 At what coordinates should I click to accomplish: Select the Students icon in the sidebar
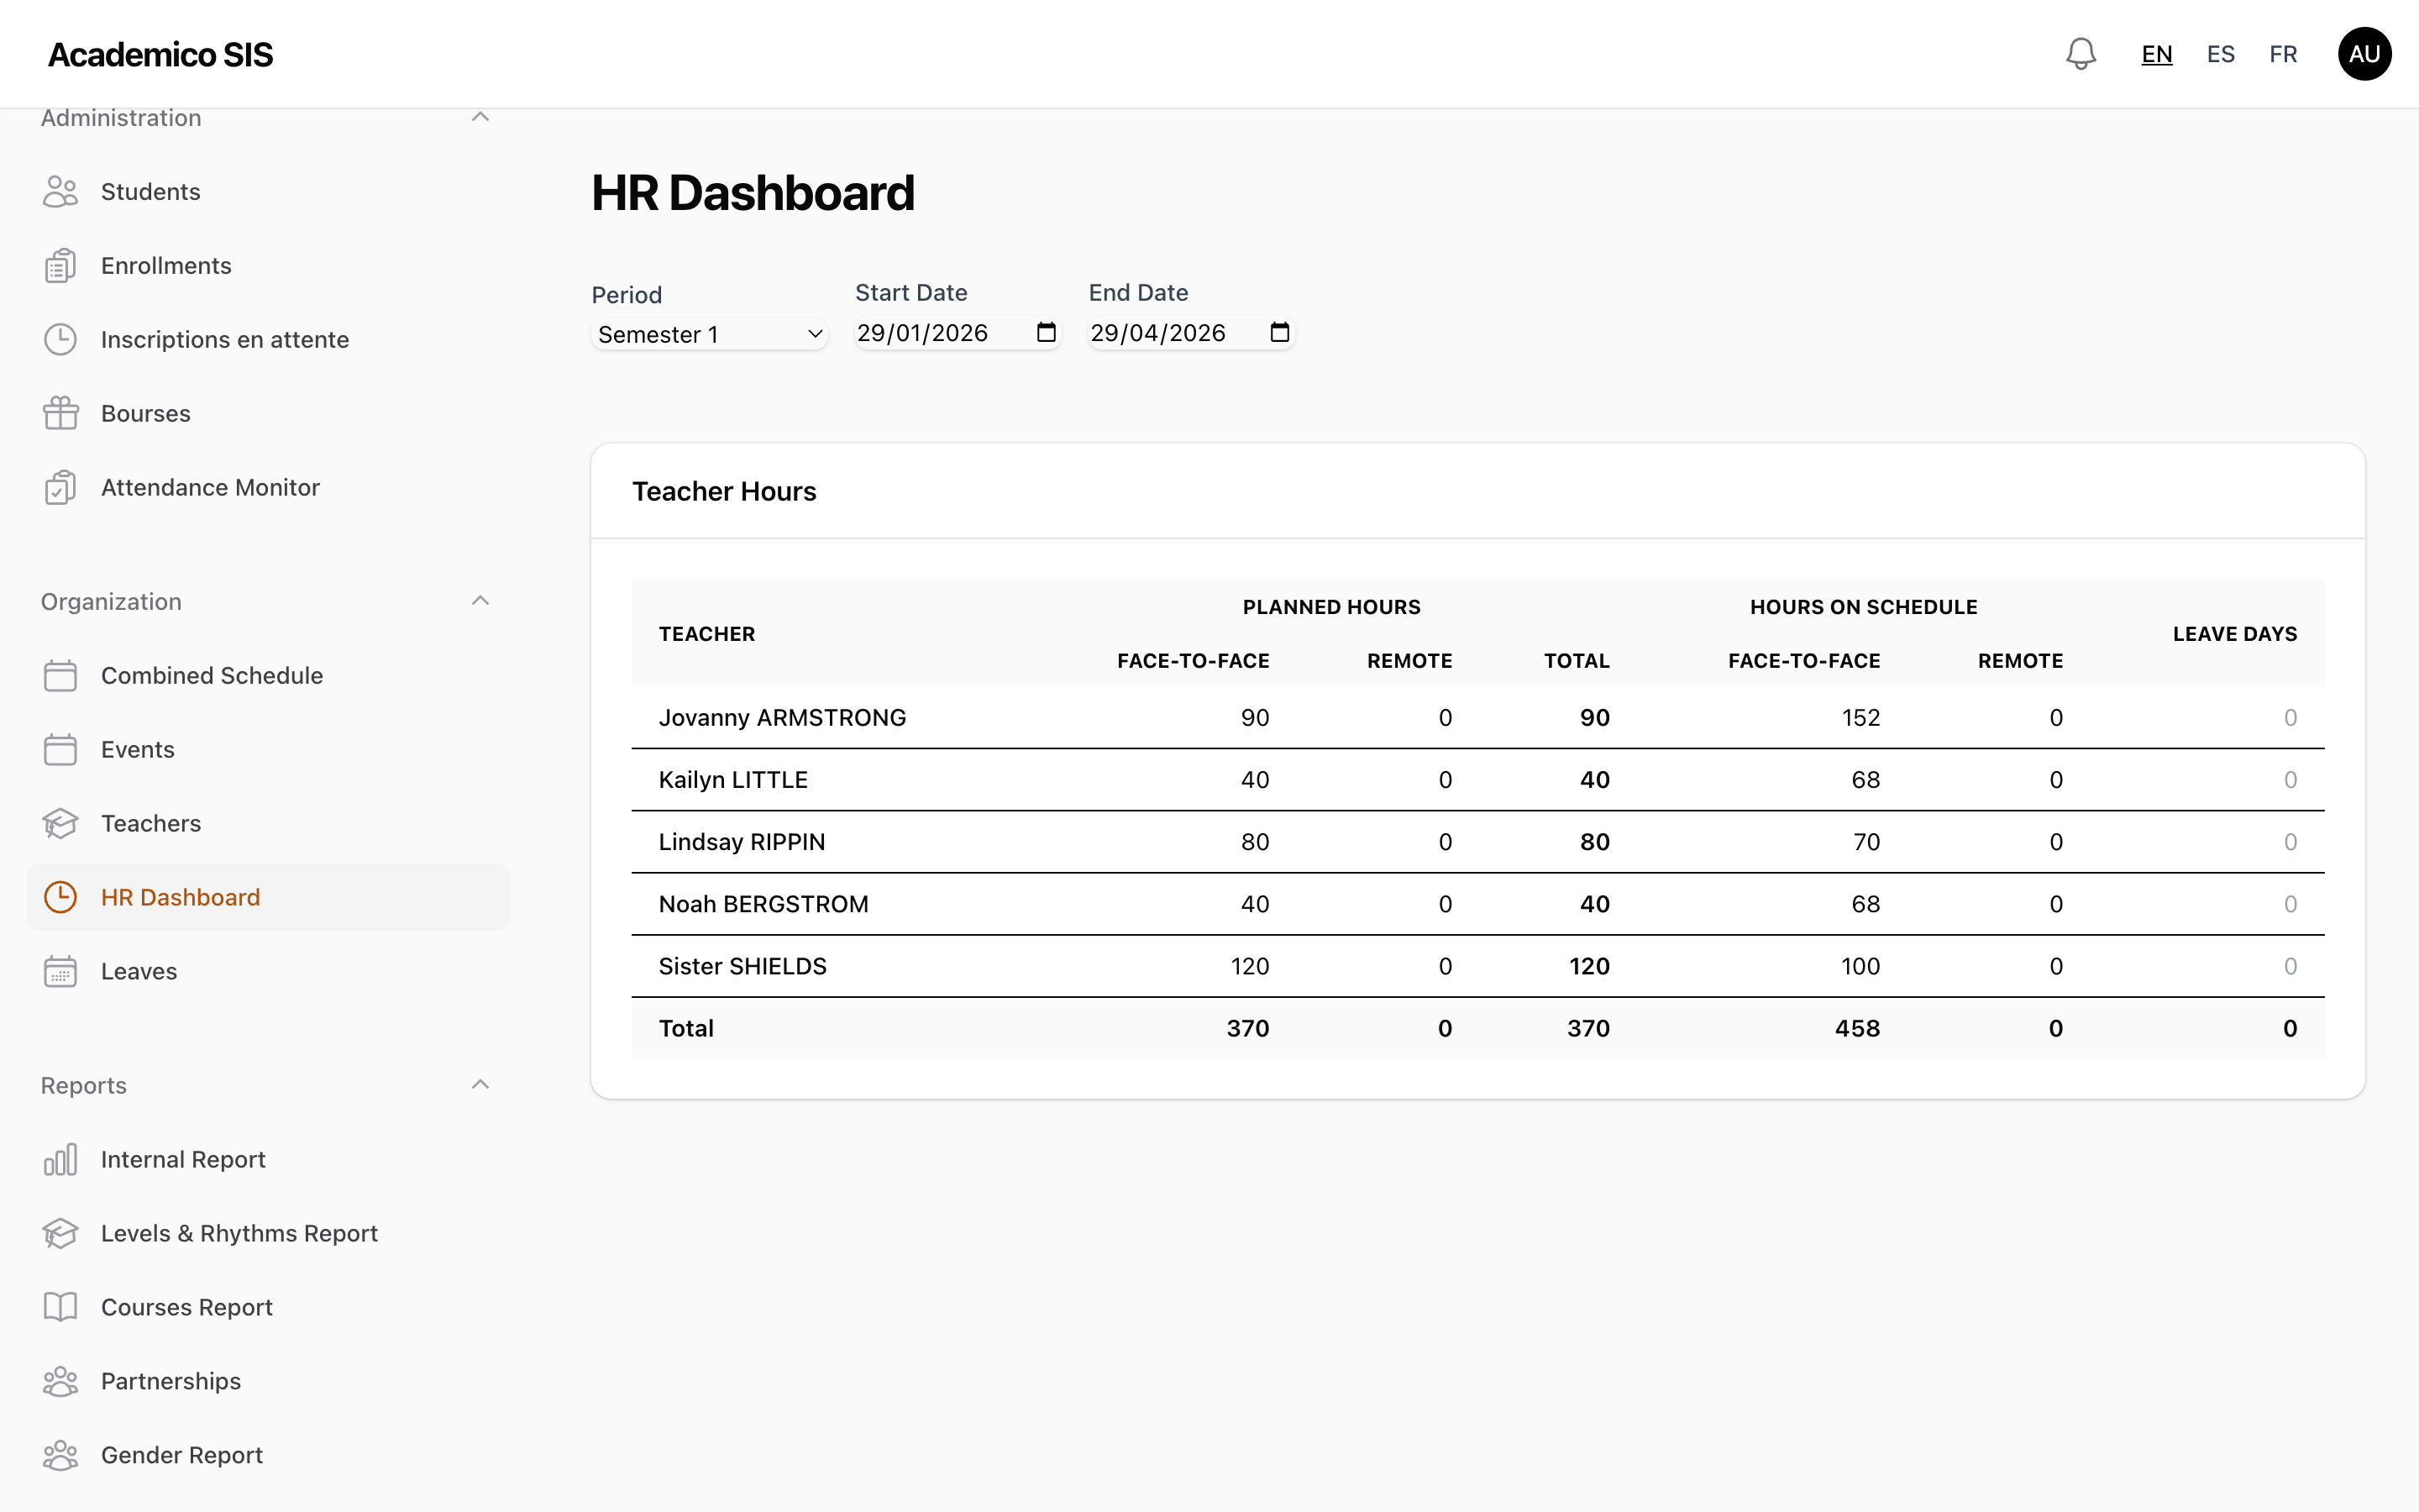(61, 191)
